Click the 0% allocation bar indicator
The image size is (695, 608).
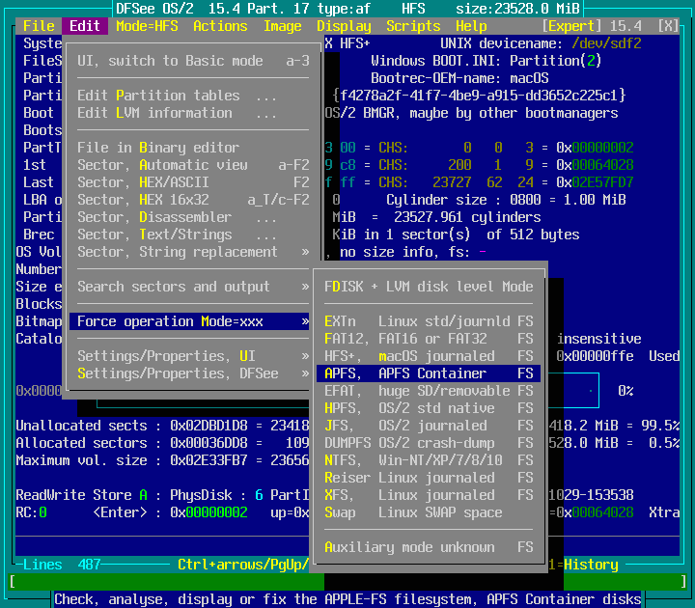click(625, 391)
